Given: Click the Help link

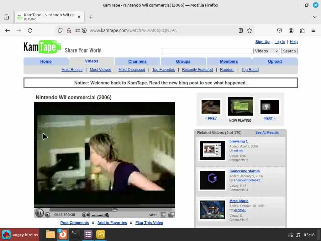Looking at the screenshot, I should [293, 42].
